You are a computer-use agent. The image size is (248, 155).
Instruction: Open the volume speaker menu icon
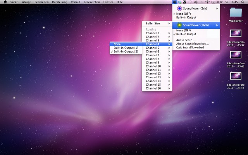(196, 2)
